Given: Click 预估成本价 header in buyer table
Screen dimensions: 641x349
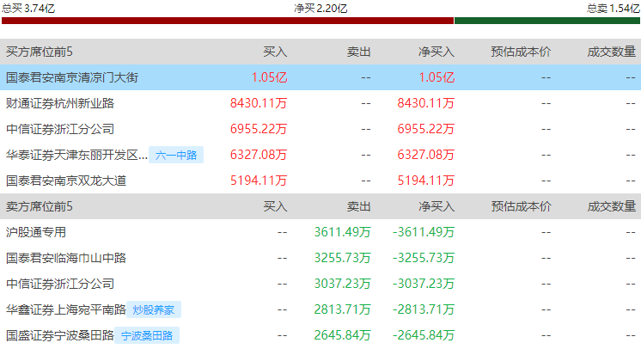Looking at the screenshot, I should [x=521, y=52].
